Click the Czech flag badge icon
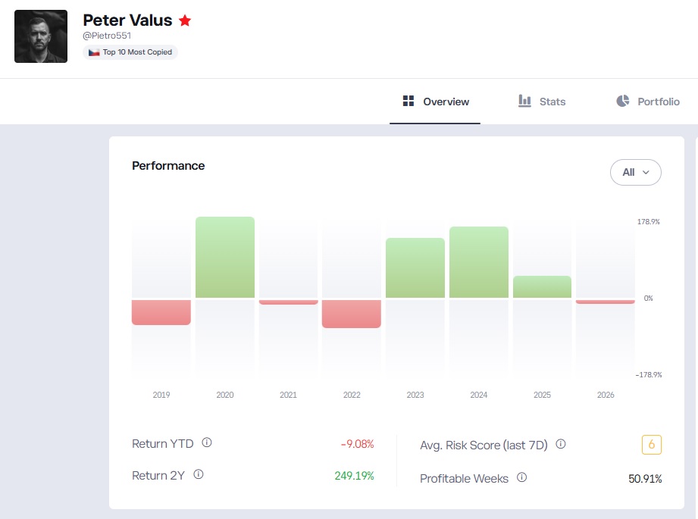Image resolution: width=698 pixels, height=519 pixels. pyautogui.click(x=94, y=52)
